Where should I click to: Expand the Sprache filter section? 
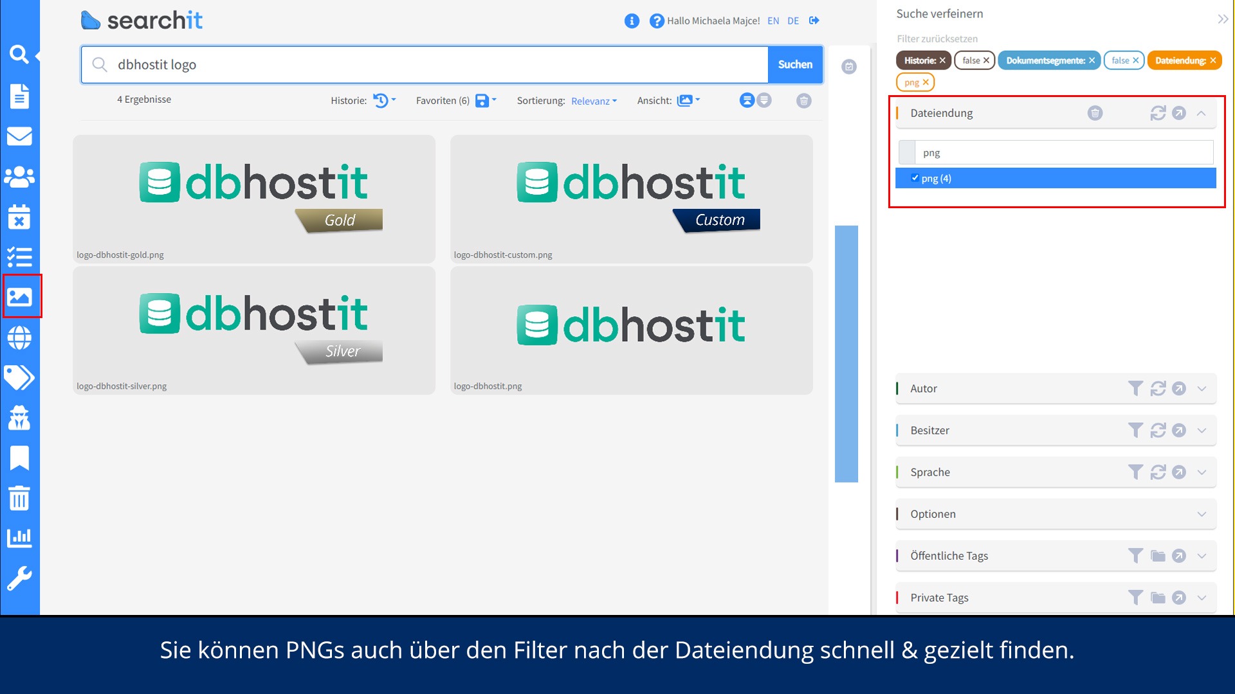coord(1202,472)
